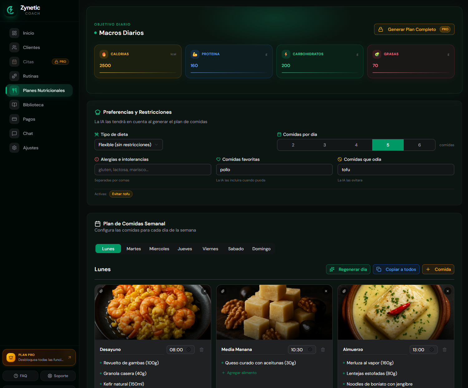Click the Comidas favoritas field

274,170
